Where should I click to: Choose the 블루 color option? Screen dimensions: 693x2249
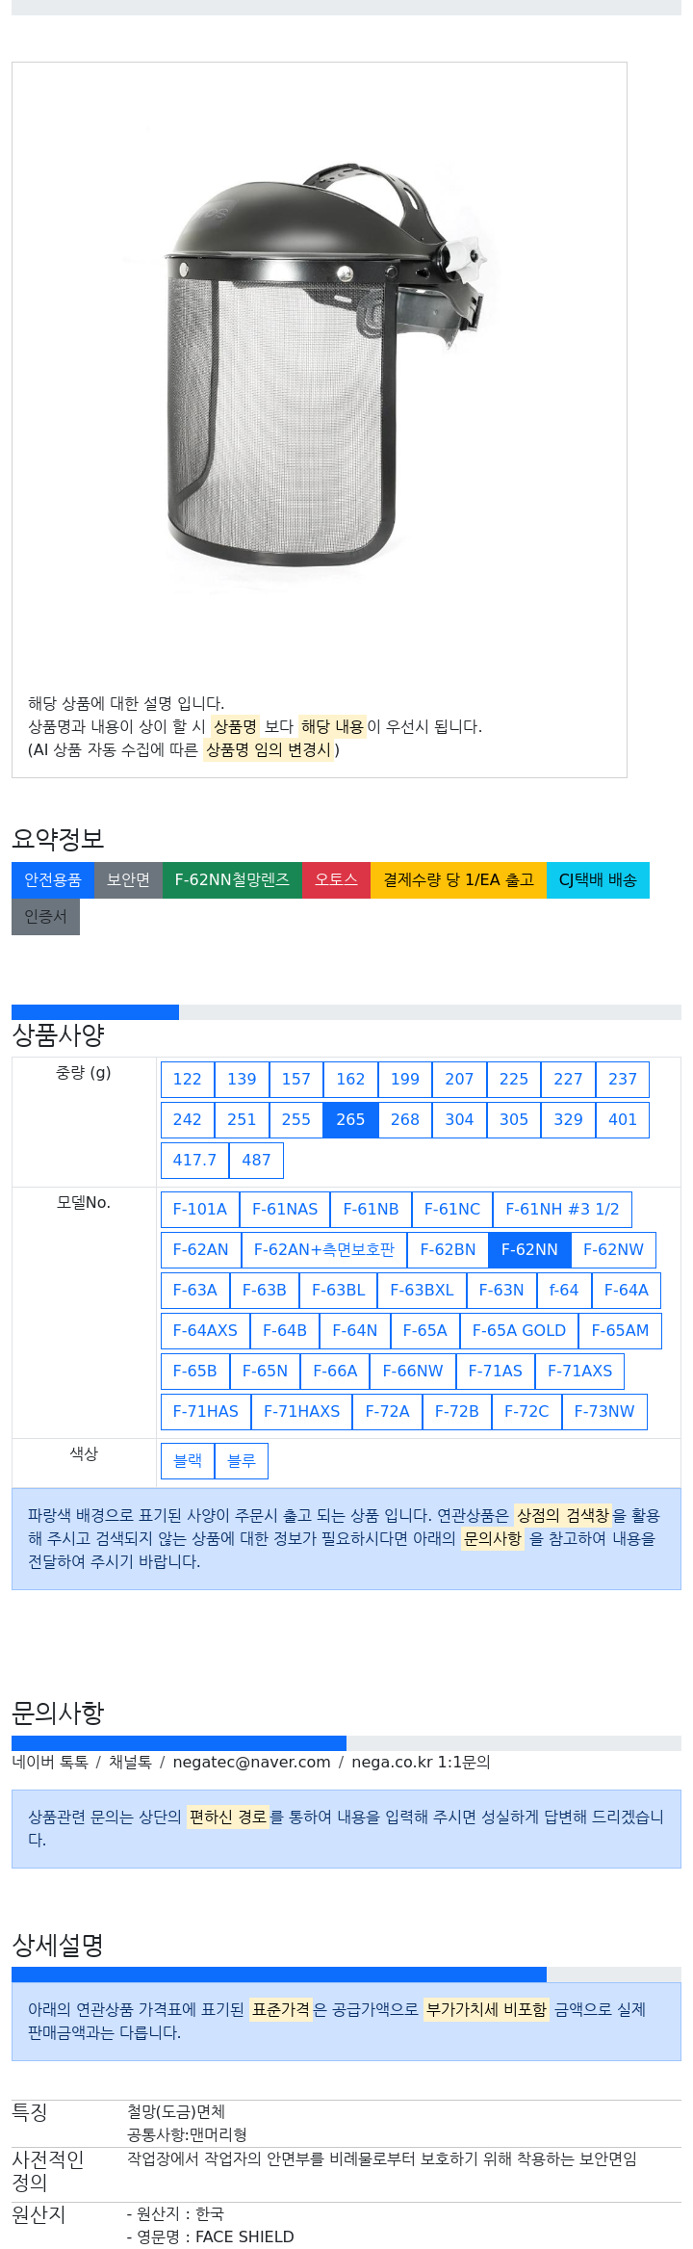pos(242,1461)
